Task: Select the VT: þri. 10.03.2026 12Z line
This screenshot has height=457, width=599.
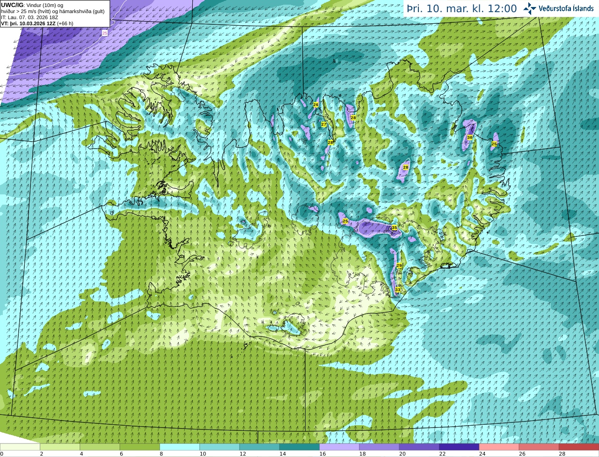Action: 37,23
